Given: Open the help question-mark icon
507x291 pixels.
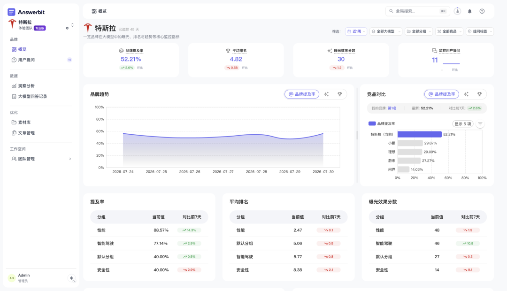Looking at the screenshot, I should pyautogui.click(x=482, y=11).
